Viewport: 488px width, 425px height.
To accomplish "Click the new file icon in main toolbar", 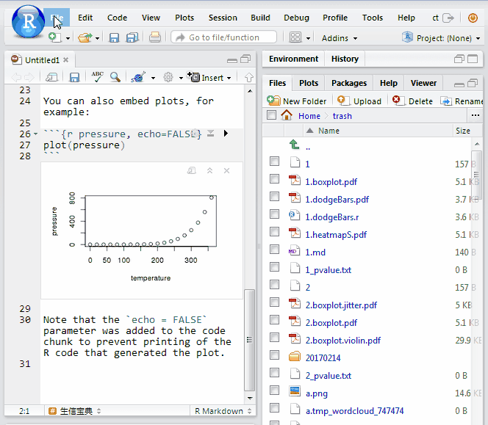I will tap(55, 37).
